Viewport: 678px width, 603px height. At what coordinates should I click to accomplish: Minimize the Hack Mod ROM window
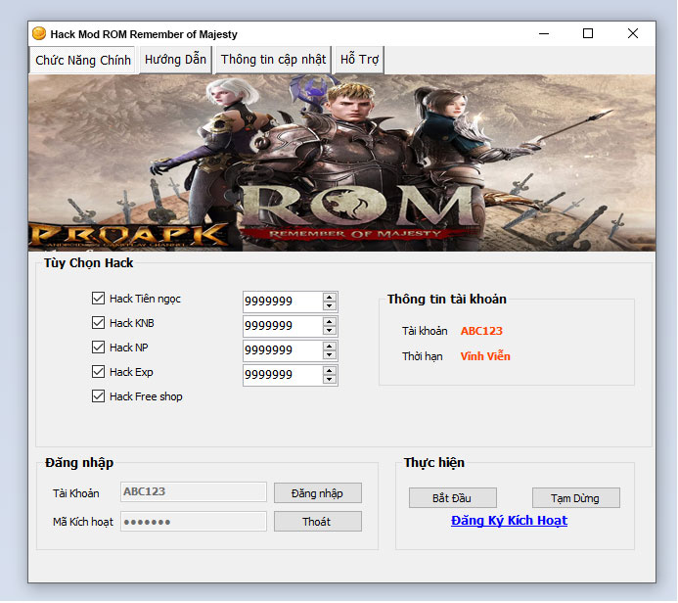pos(544,33)
